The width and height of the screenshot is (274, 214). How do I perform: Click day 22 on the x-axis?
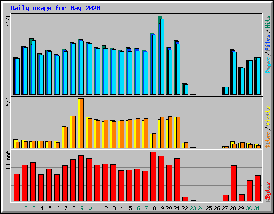pos(185,208)
